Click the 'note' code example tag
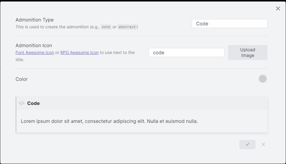The image size is (286, 164). coord(106,27)
